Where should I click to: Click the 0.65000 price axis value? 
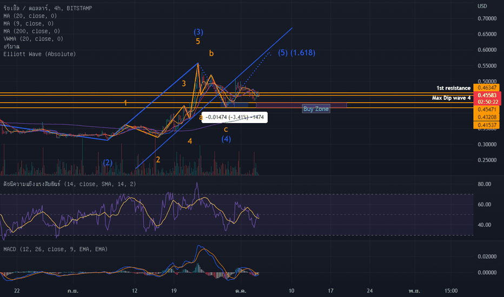(x=487, y=35)
